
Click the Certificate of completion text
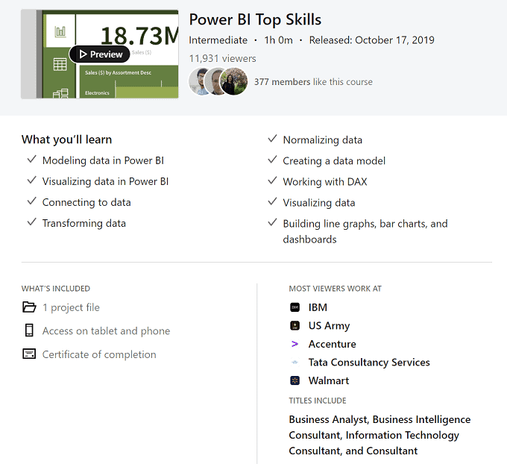point(99,354)
